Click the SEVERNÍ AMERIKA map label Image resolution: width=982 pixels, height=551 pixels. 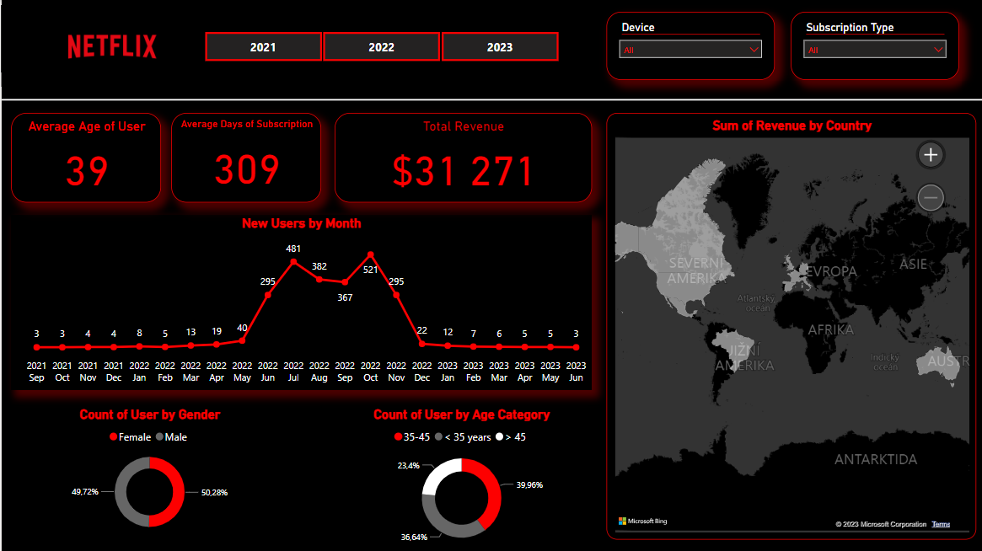pos(695,270)
